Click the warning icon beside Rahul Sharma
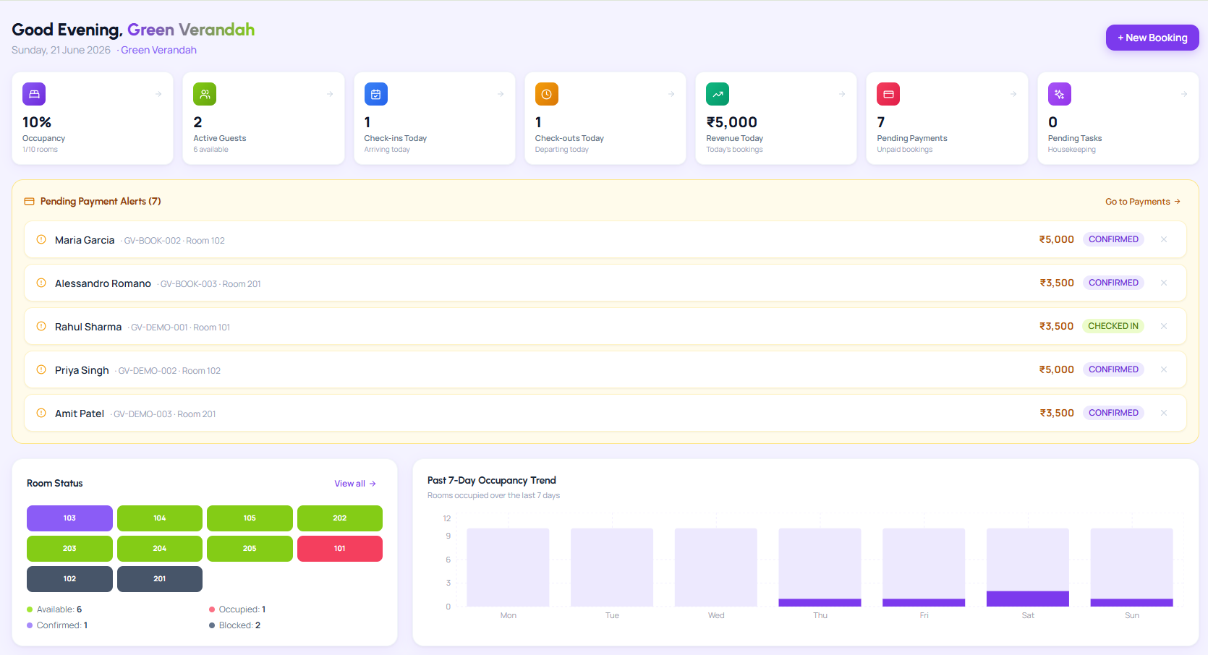This screenshot has height=655, width=1208. 41,326
